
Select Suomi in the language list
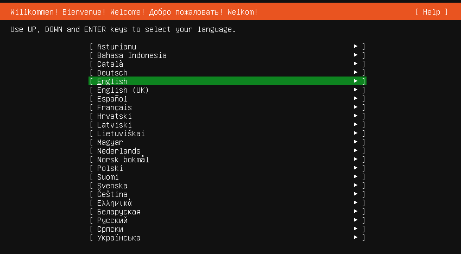228,177
